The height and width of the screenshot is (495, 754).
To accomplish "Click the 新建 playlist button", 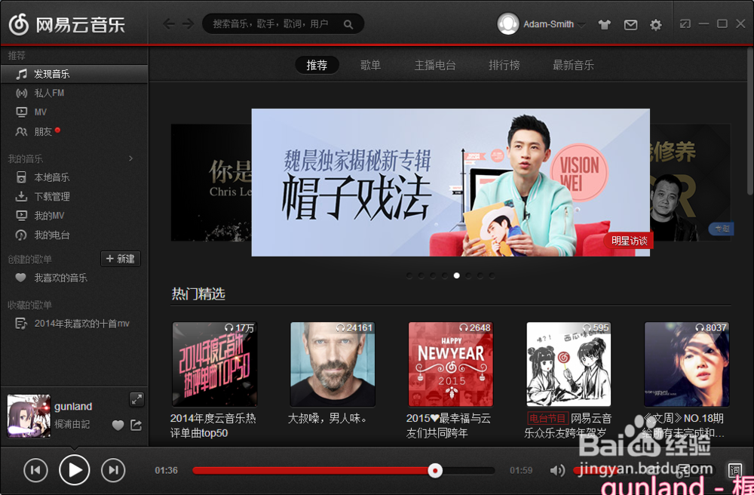I will point(121,259).
